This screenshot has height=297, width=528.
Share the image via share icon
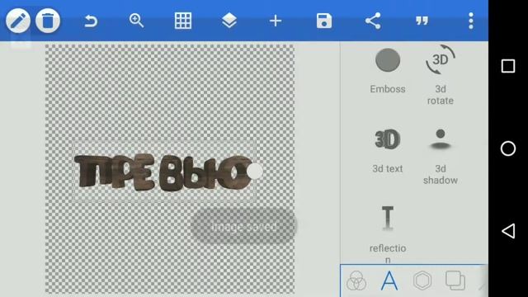pyautogui.click(x=373, y=21)
